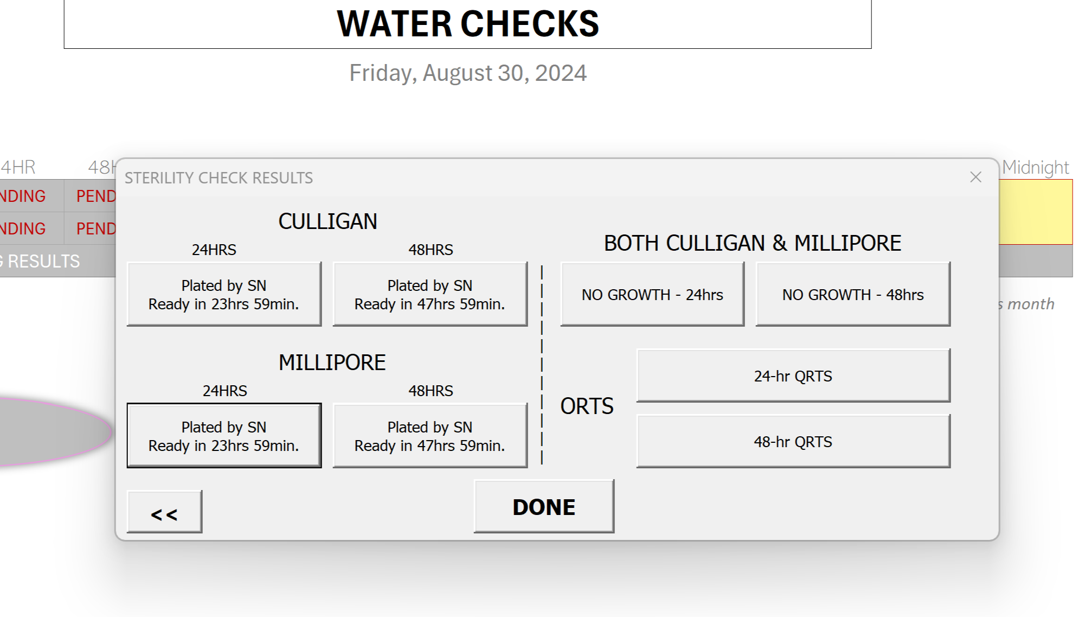Viewport: 1085px width, 617px height.
Task: Click the DONE button
Action: [x=544, y=507]
